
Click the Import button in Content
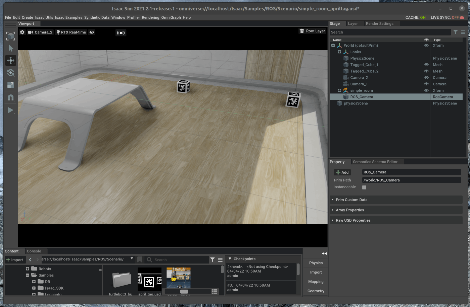click(15, 260)
